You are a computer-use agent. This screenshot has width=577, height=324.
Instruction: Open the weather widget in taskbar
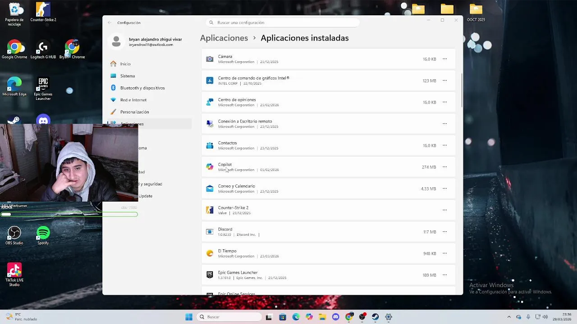pos(21,317)
